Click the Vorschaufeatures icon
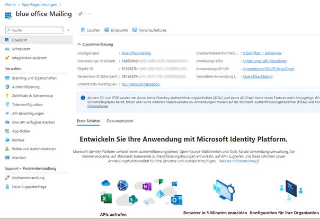 pos(135,30)
